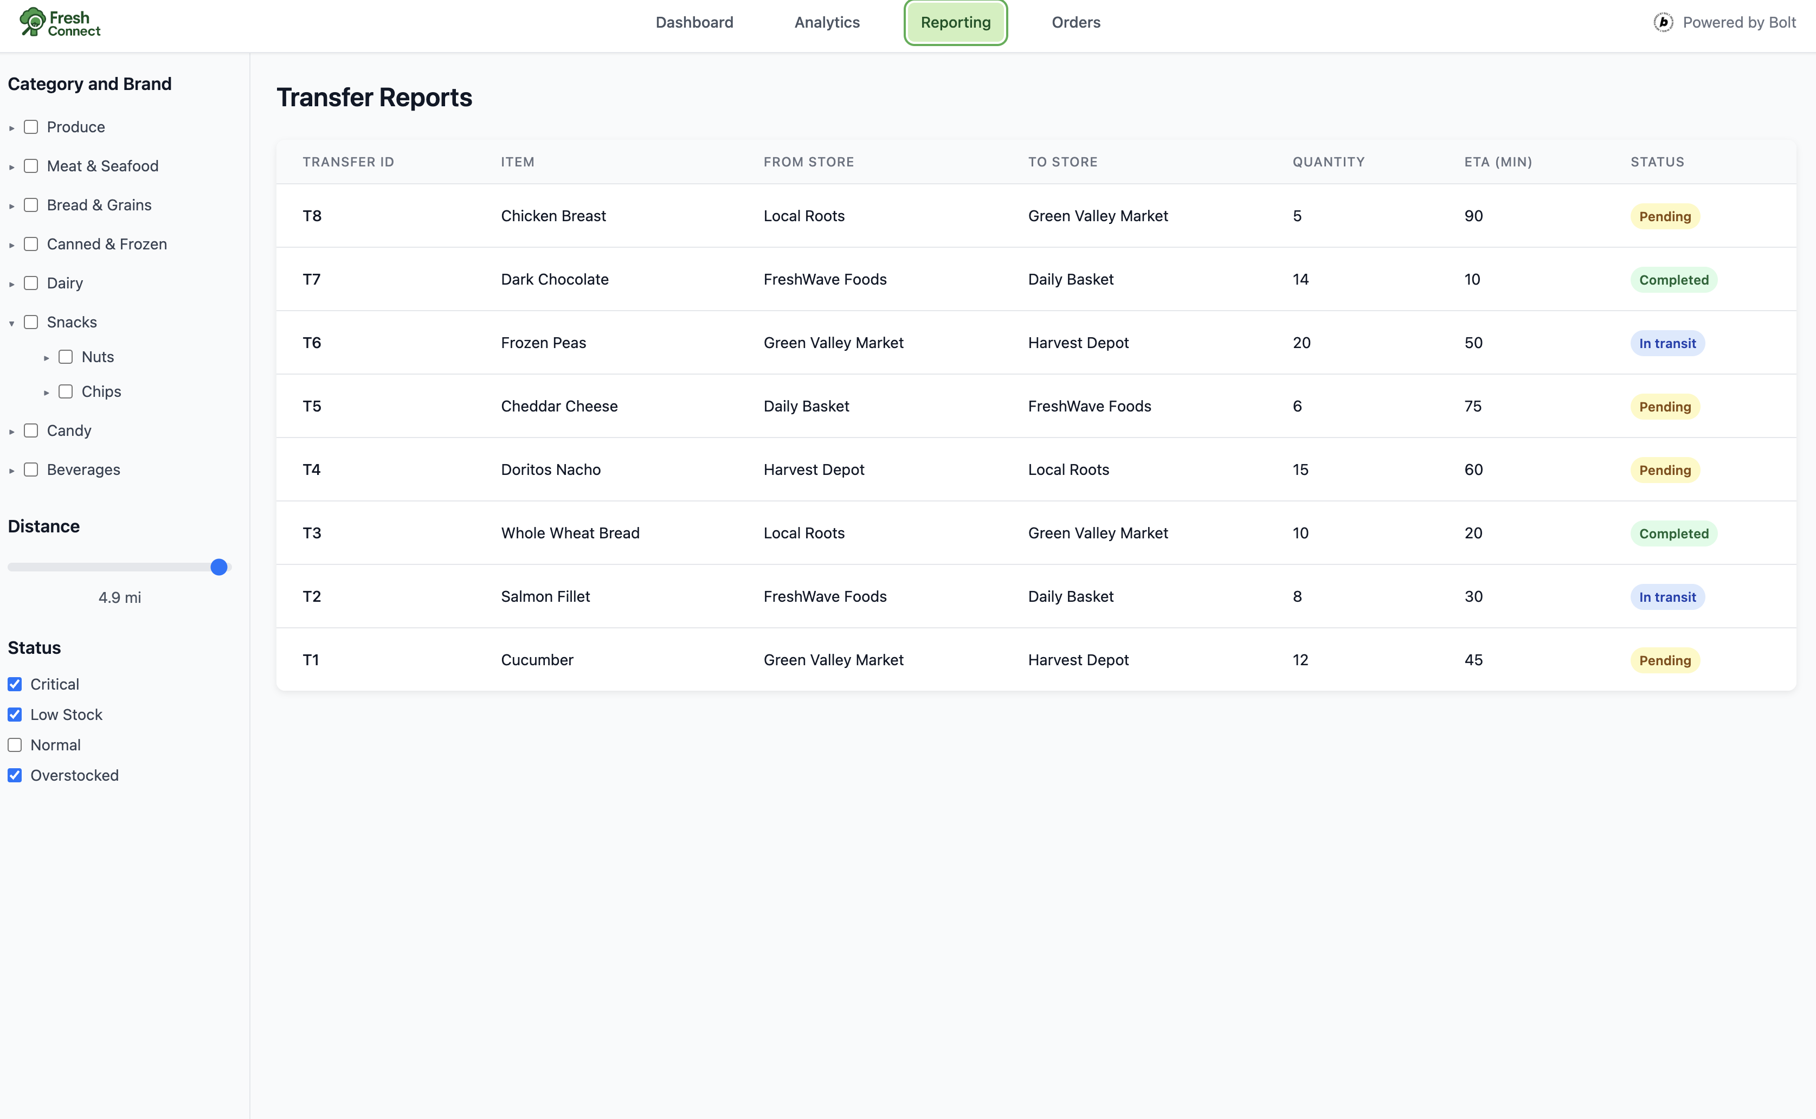The height and width of the screenshot is (1119, 1816).
Task: Enable the Normal status checkbox
Action: (x=15, y=744)
